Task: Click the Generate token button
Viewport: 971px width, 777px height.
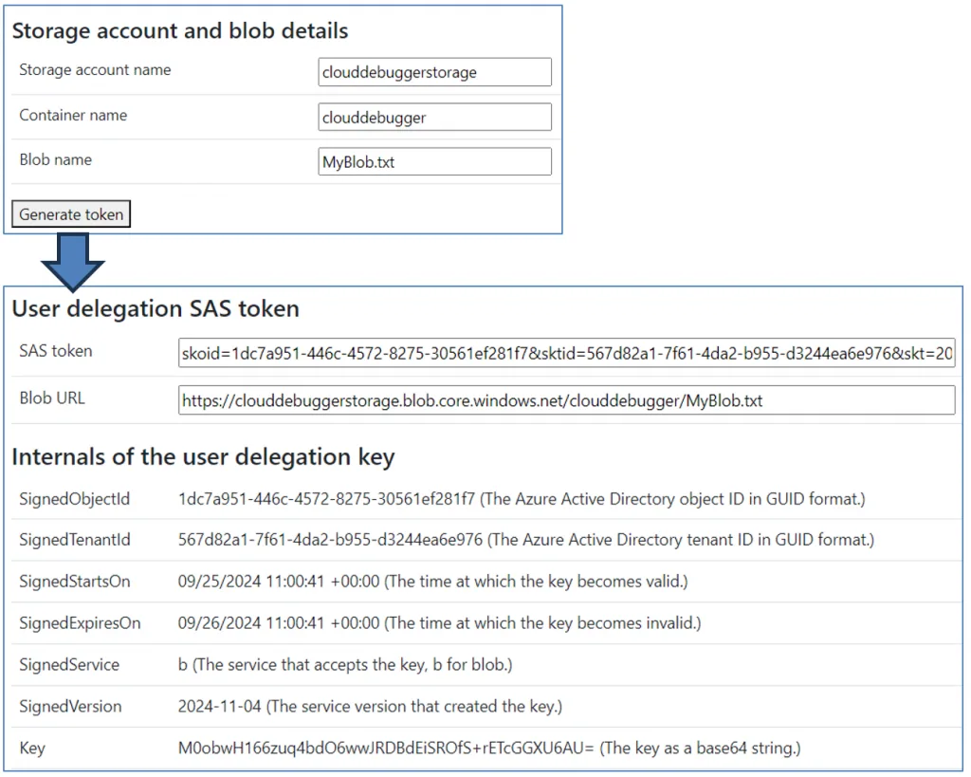Action: (x=70, y=214)
